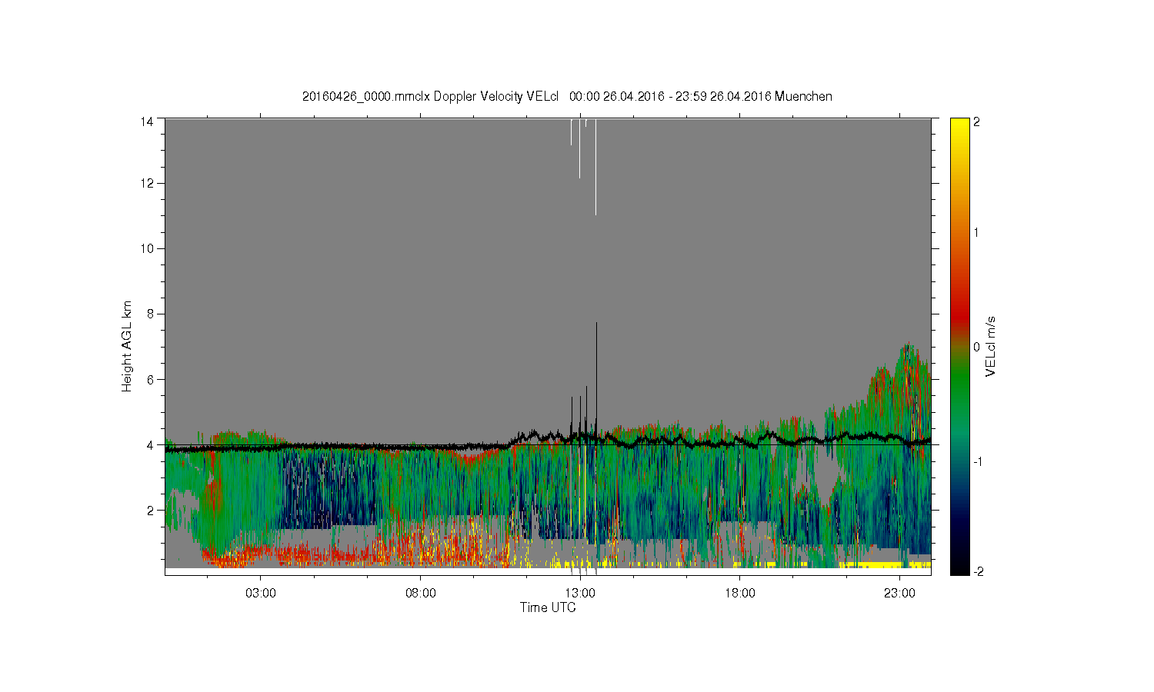Click the 'Height AGL km' y-axis label

click(127, 346)
